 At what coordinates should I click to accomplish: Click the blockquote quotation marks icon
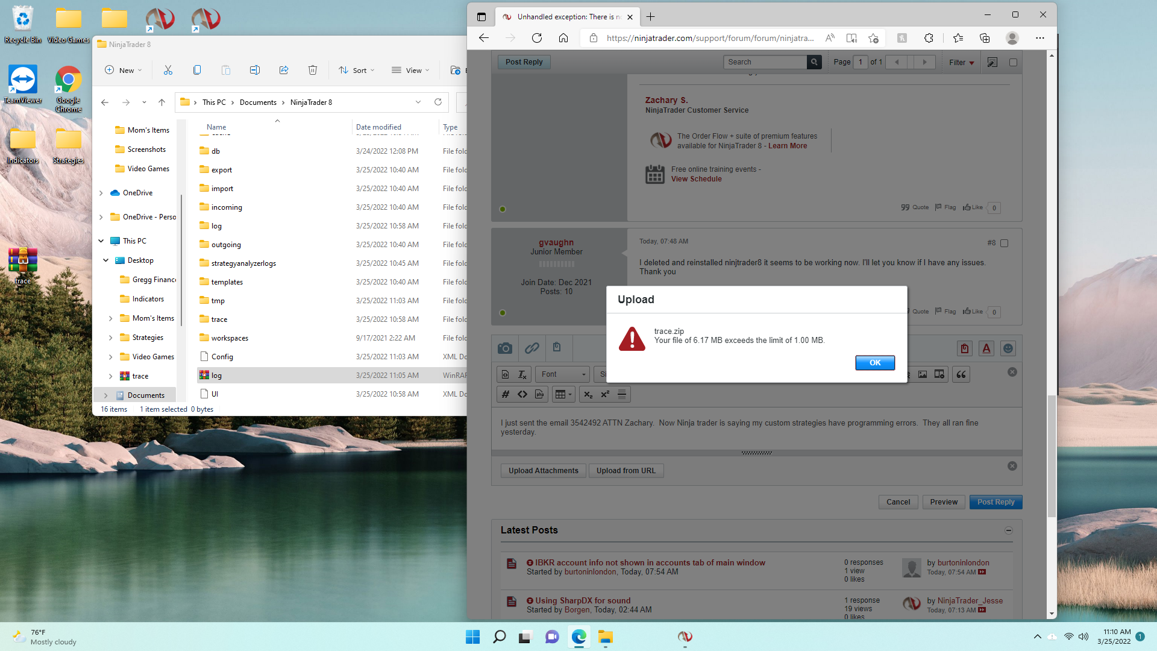(961, 375)
